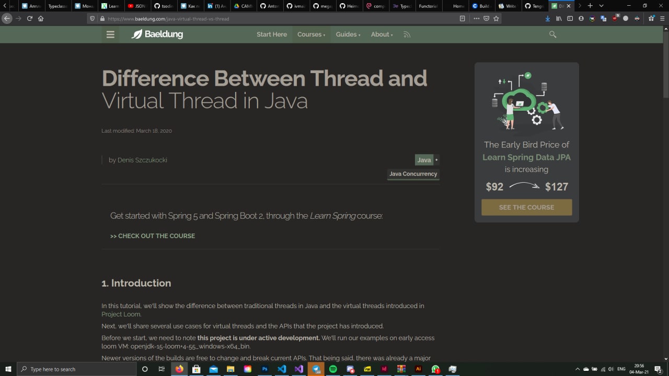The width and height of the screenshot is (669, 376).
Task: Reload the current page
Action: tap(29, 18)
